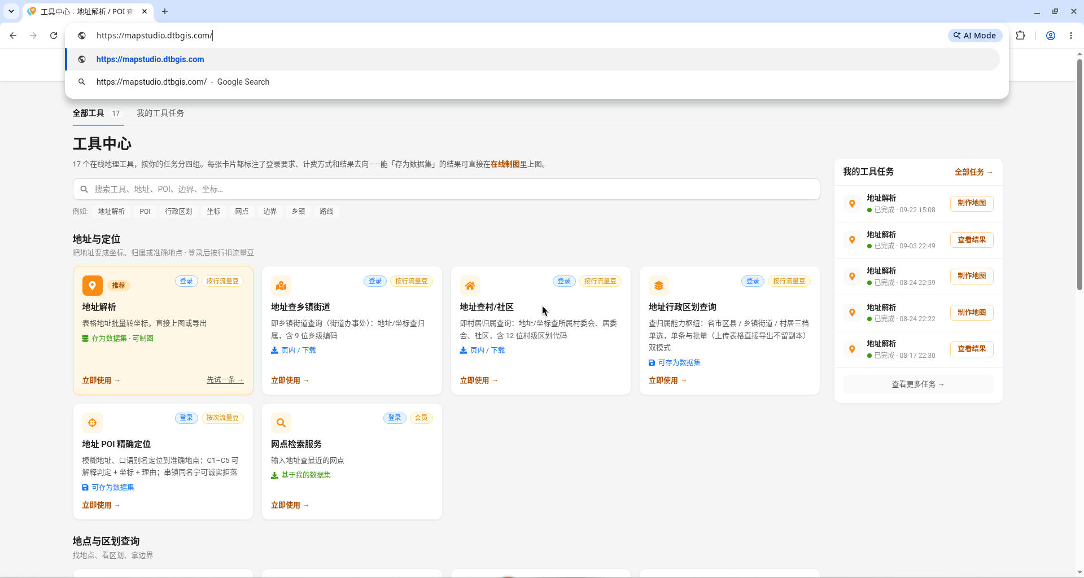The image size is (1084, 578).
Task: Click the 推荐 badge on 地址解析 card
Action: coord(118,286)
